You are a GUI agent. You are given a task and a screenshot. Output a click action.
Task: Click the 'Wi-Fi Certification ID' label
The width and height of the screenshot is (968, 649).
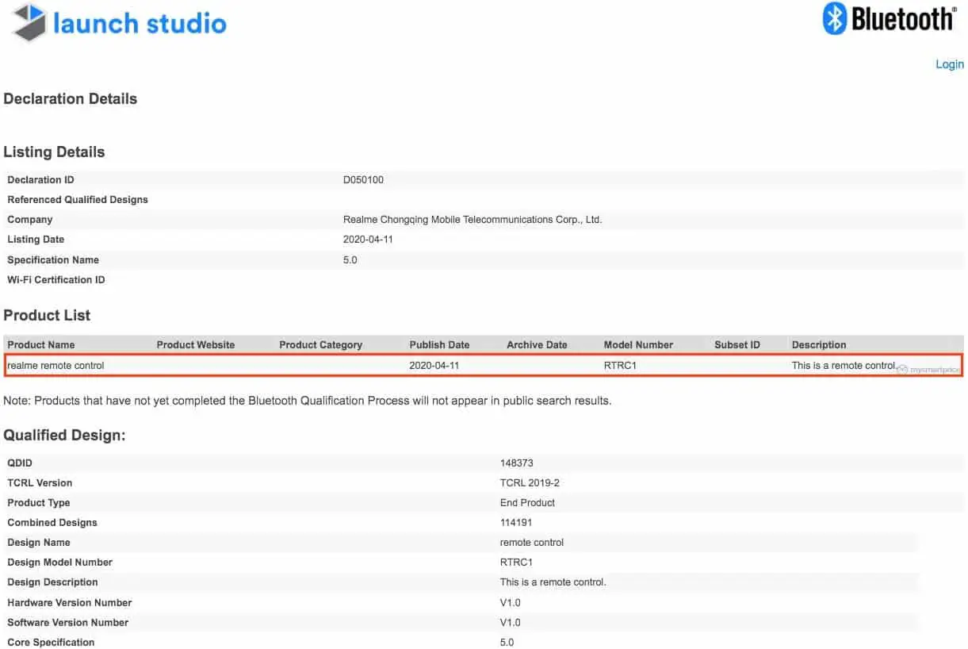pos(56,280)
